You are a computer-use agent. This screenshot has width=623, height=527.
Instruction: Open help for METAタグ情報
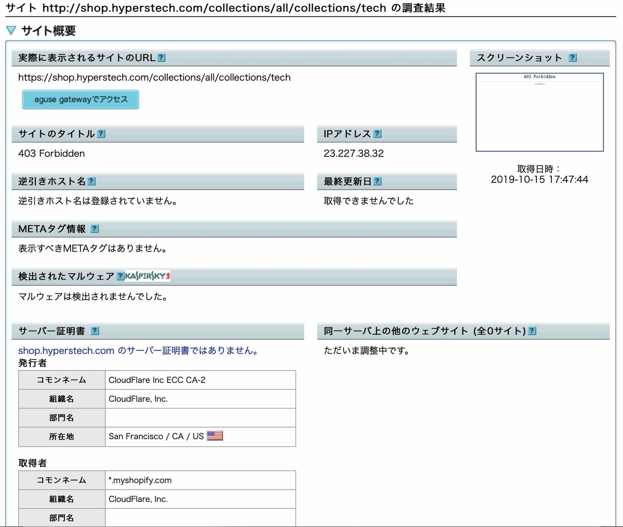coord(94,229)
